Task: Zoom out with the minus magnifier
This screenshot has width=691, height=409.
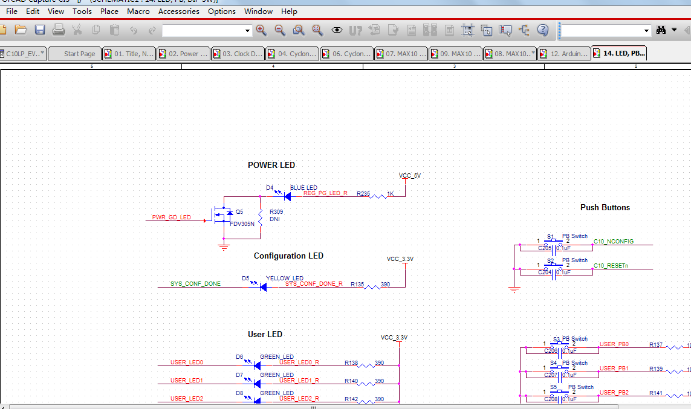Action: pos(280,30)
